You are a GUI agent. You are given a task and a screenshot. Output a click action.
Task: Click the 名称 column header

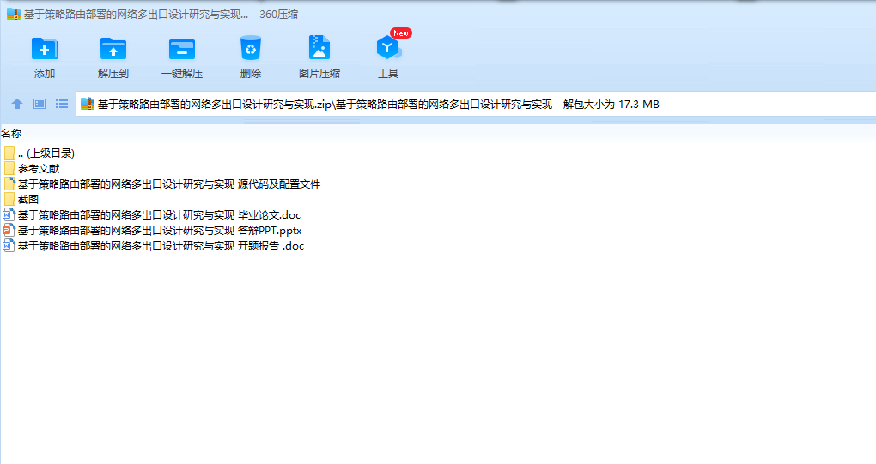(x=11, y=133)
